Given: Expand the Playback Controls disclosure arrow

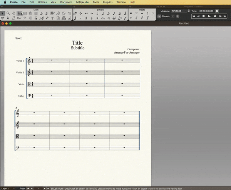Looking at the screenshot, I should click(x=159, y=16).
